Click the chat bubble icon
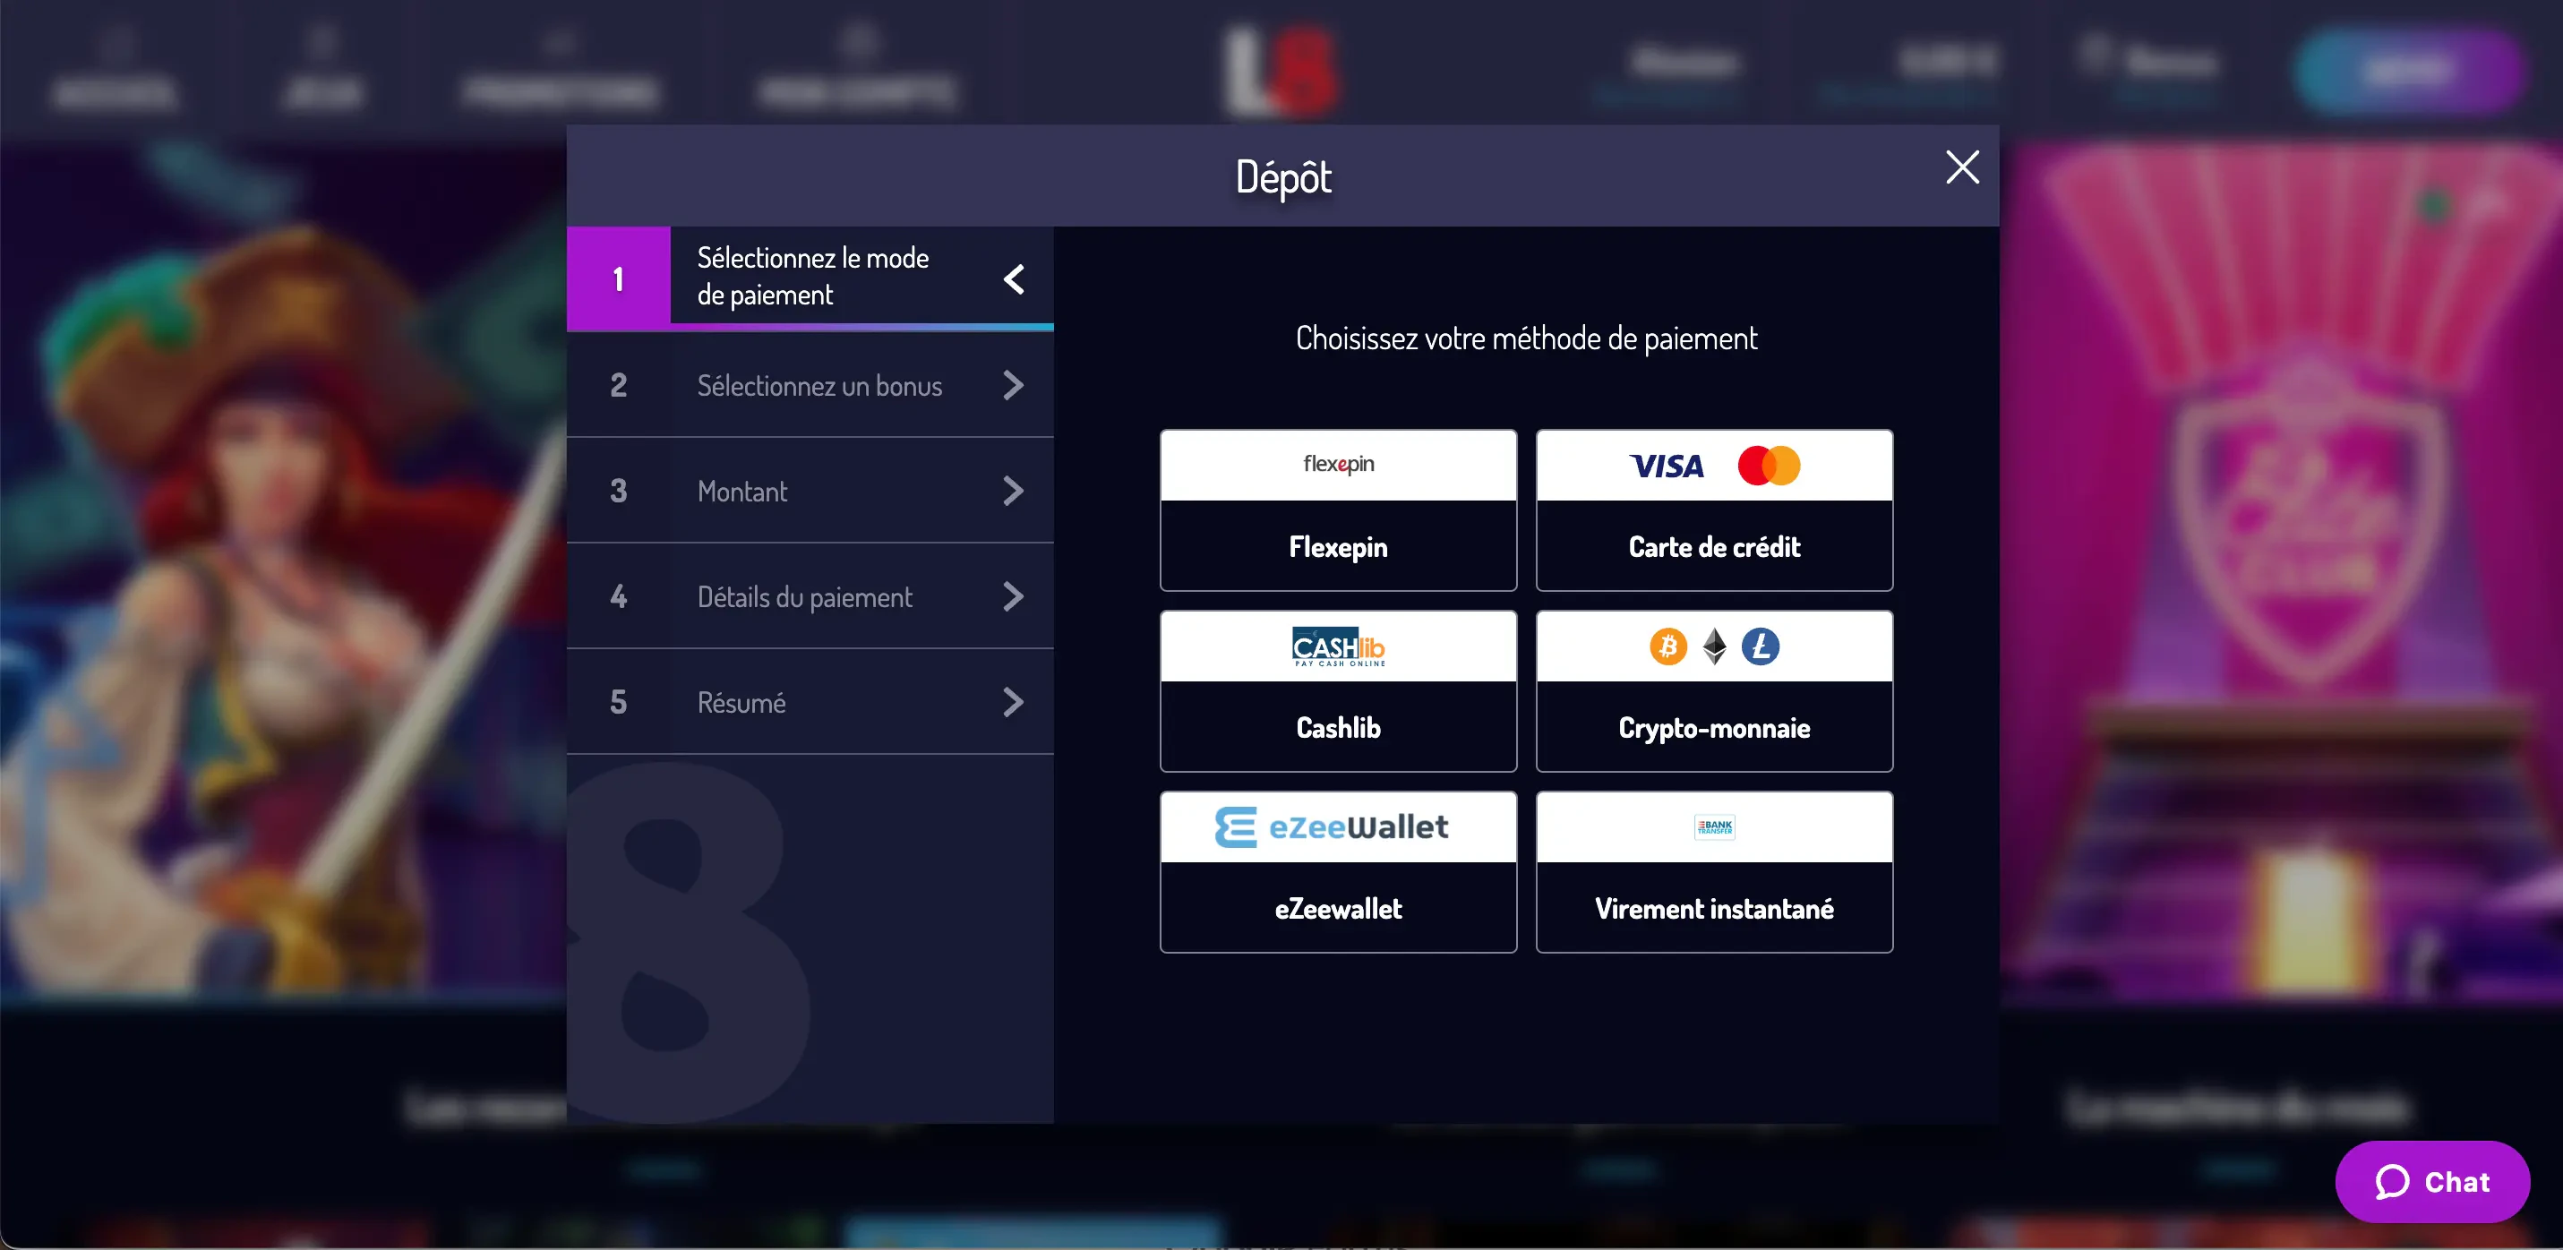2563x1250 pixels. (2392, 1181)
